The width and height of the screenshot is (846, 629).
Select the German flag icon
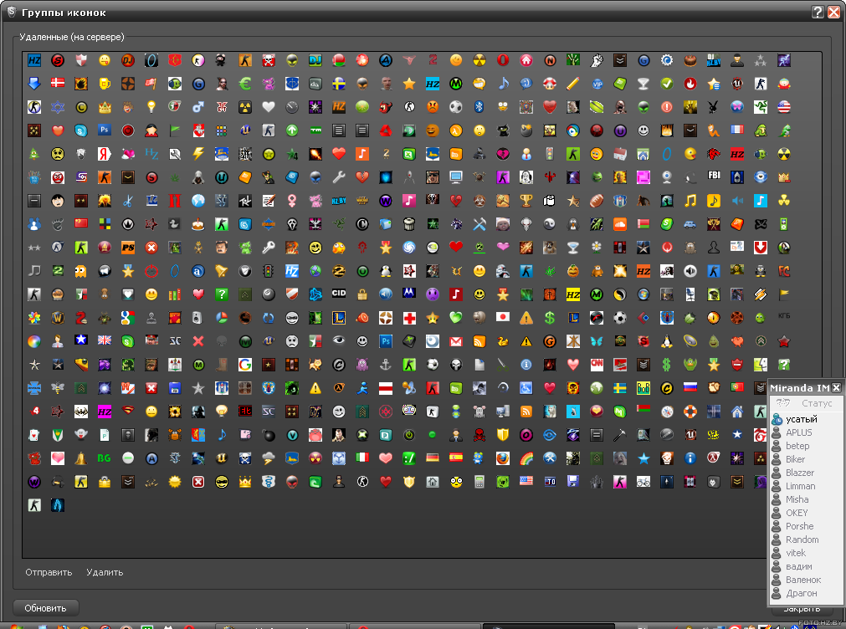(432, 458)
